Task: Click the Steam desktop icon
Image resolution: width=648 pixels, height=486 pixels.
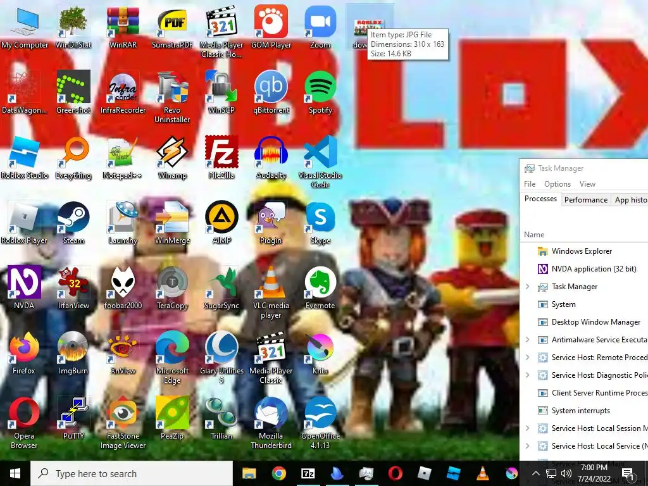Action: click(73, 223)
